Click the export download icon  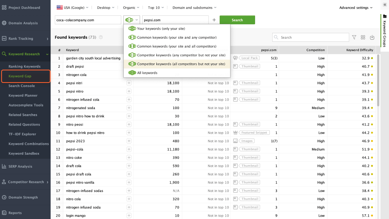pos(372,38)
